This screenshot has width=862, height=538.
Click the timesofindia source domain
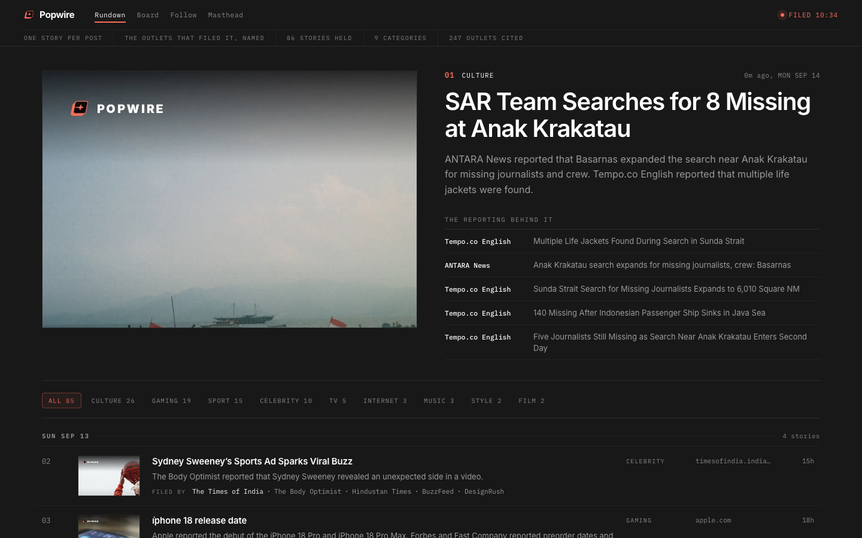[733, 461]
